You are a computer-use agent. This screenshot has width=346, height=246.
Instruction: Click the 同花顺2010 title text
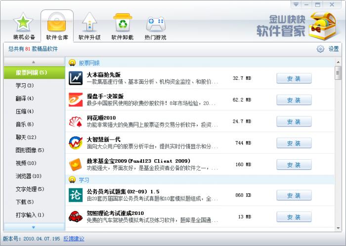pos(101,118)
